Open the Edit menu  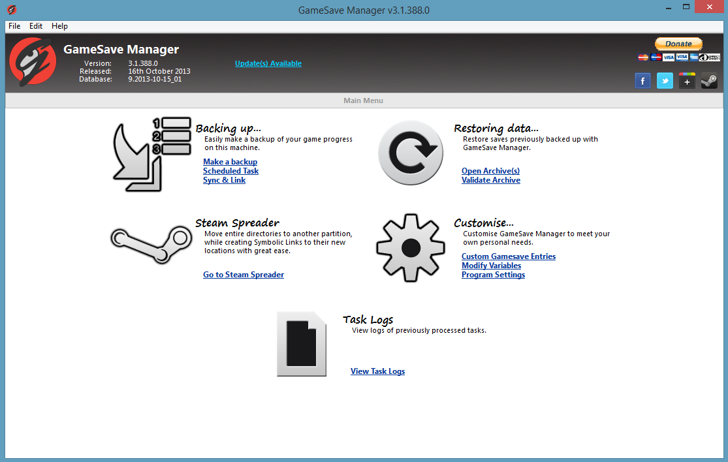(x=36, y=26)
